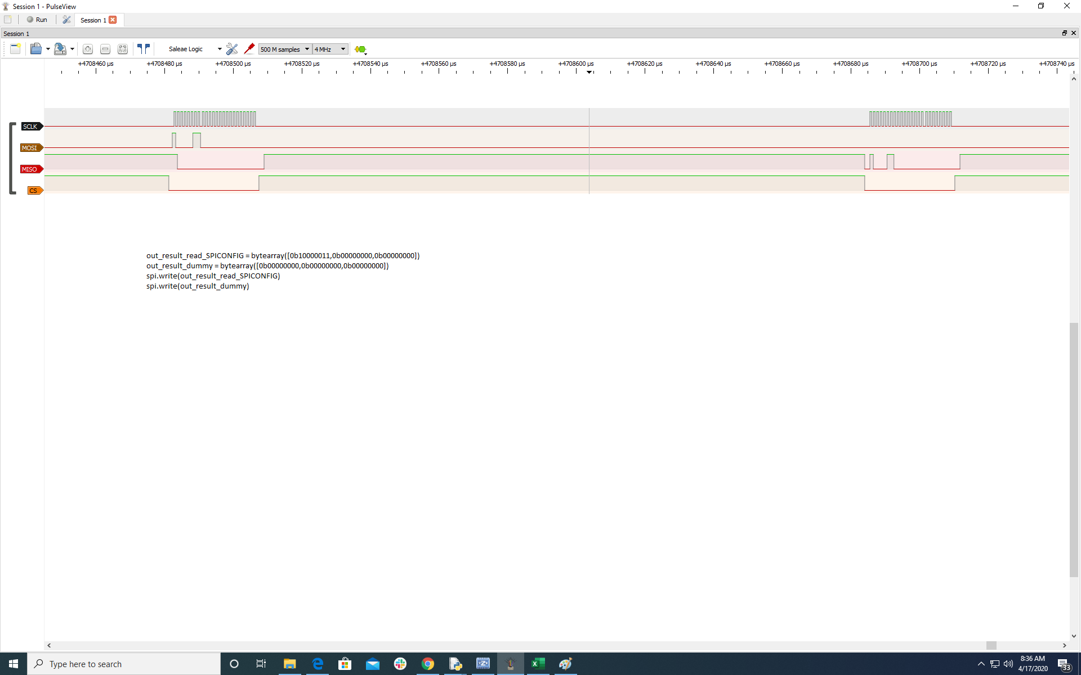Screen dimensions: 1081x675
Task: Open Slack from the taskbar
Action: coord(400,664)
